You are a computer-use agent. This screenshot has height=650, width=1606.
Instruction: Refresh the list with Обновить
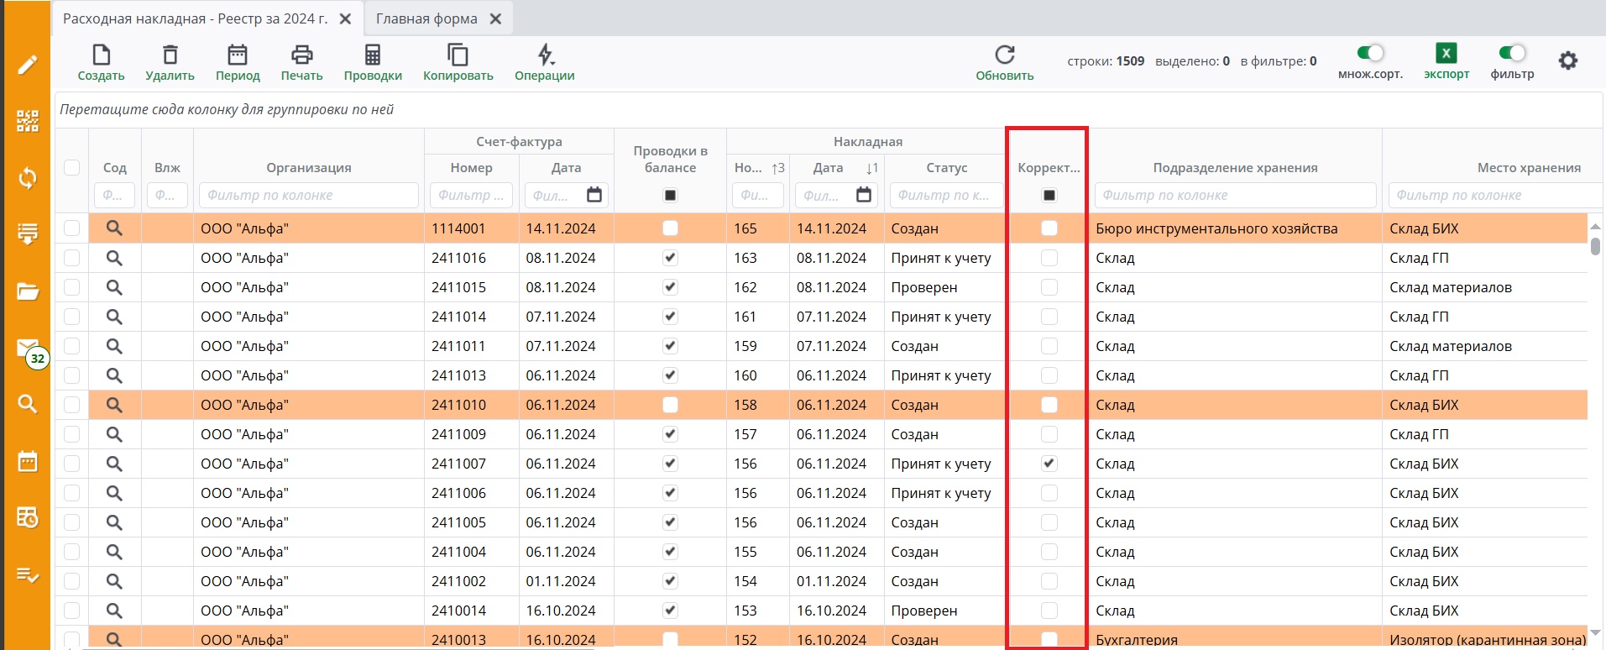point(1004,55)
